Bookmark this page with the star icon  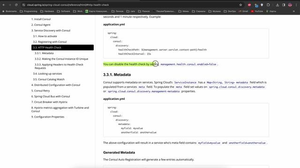click(240, 5)
